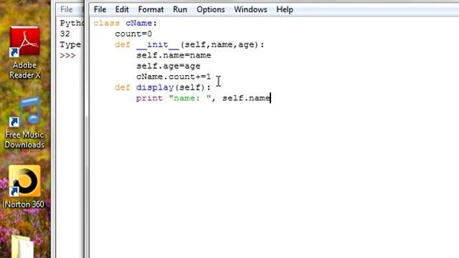Open the Run menu
The height and width of the screenshot is (258, 459).
coord(180,9)
